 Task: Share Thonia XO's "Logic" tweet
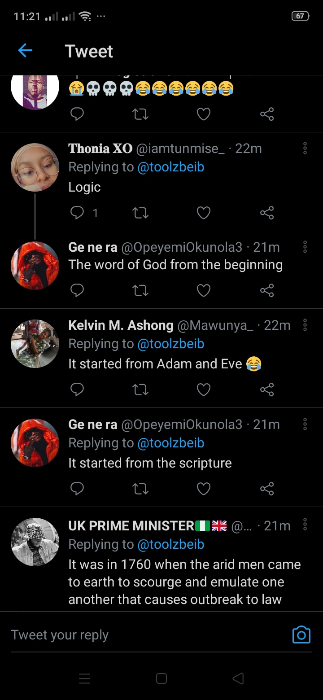point(266,213)
